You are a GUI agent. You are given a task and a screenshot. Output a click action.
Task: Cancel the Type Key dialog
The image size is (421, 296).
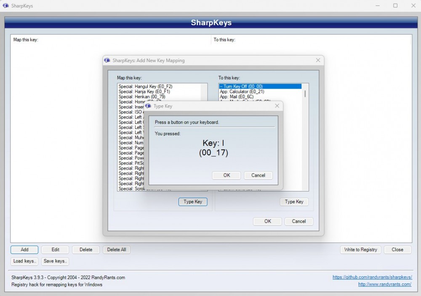pyautogui.click(x=258, y=176)
